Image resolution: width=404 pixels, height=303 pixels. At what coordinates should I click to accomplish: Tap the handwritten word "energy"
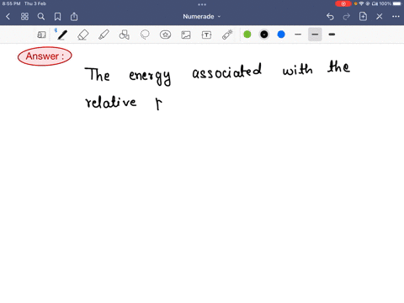(x=150, y=77)
